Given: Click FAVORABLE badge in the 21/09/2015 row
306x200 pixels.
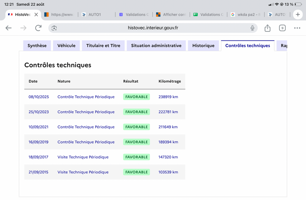Looking at the screenshot, I should [137, 172].
